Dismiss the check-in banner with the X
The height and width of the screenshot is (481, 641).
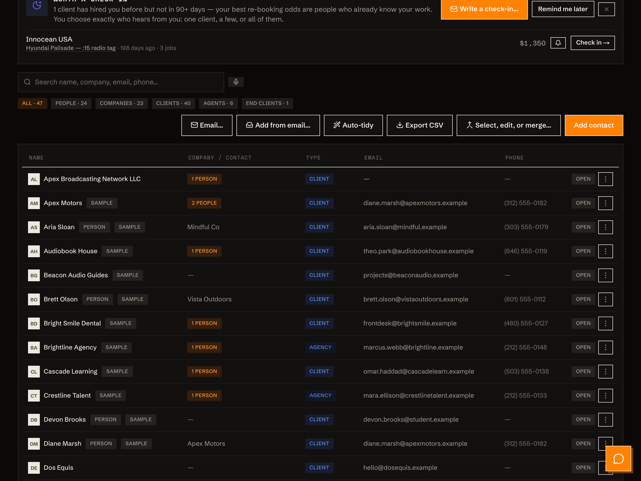point(607,9)
